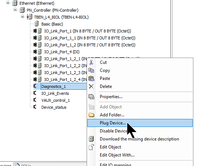Click the X Delete icon
Screen dimensions: 208x166
point(91,86)
